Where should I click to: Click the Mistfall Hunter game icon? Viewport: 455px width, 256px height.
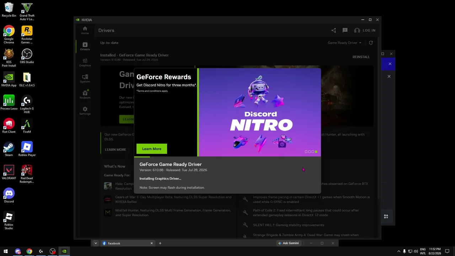click(x=108, y=213)
